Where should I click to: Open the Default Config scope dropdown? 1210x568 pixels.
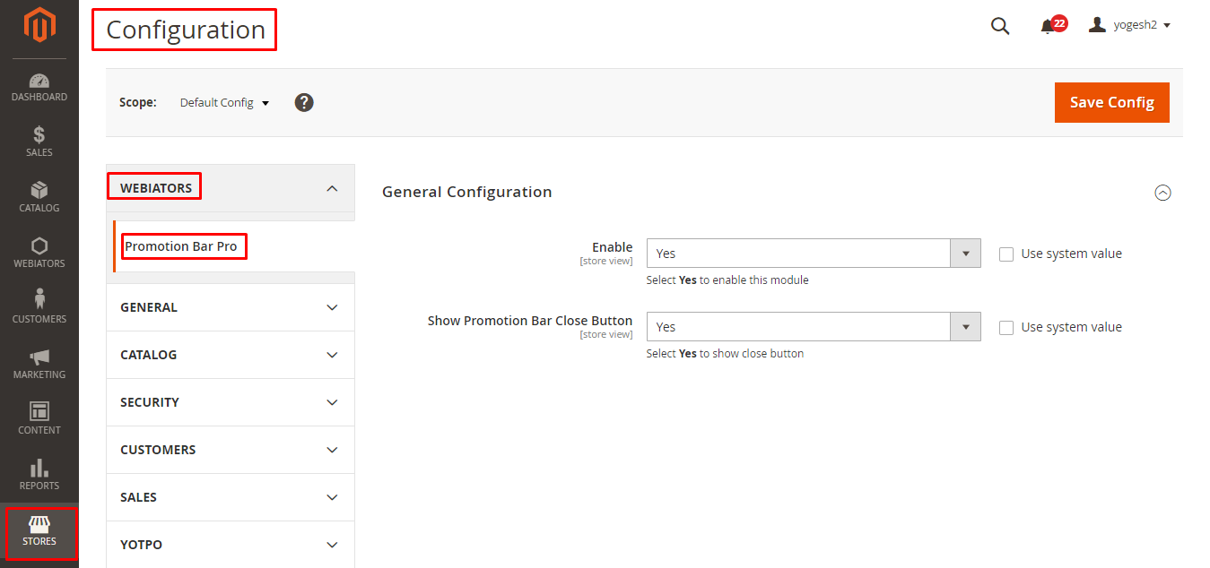coord(224,102)
